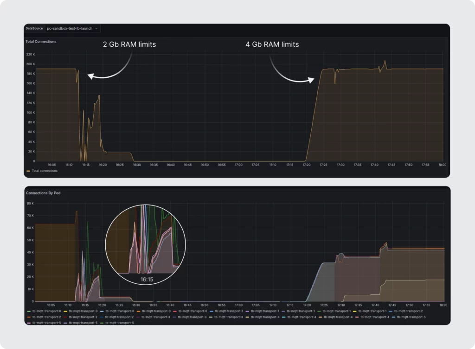Click the orange swatch beside Total connections legend
The width and height of the screenshot is (475, 349).
point(28,171)
